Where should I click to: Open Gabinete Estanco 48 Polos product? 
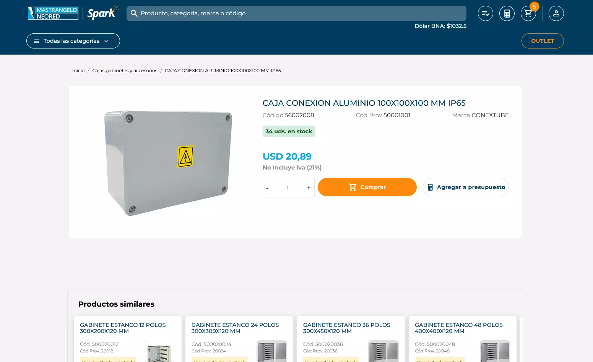coord(459,328)
